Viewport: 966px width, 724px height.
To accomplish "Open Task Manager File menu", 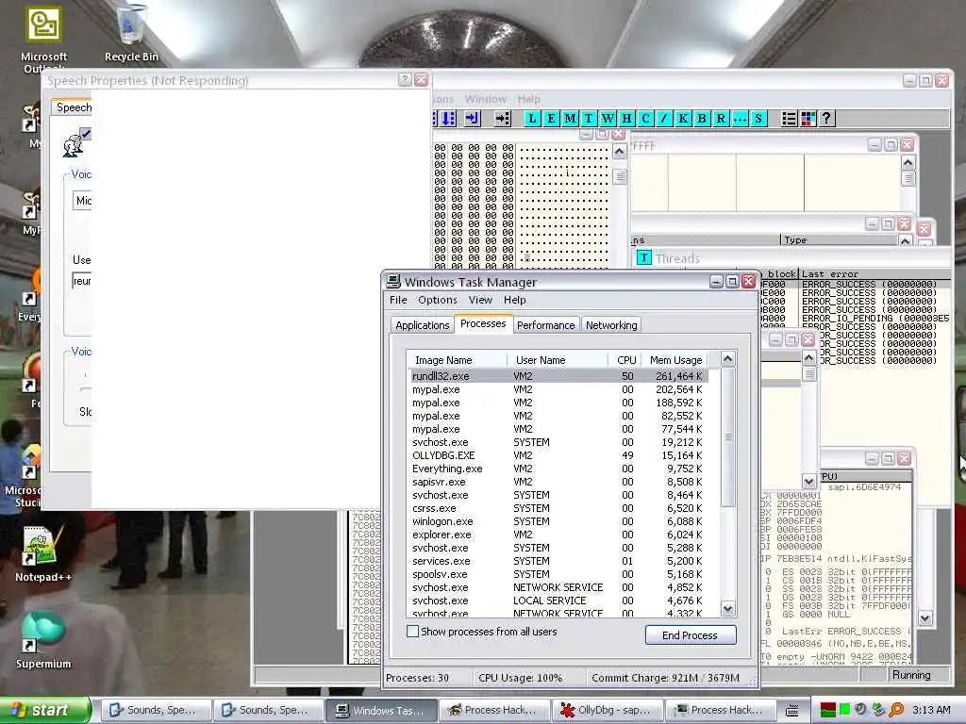I will tap(398, 300).
